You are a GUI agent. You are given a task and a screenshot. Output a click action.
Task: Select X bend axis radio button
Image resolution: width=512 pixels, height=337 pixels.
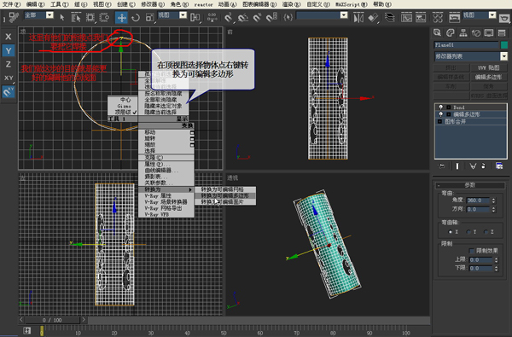(x=451, y=232)
